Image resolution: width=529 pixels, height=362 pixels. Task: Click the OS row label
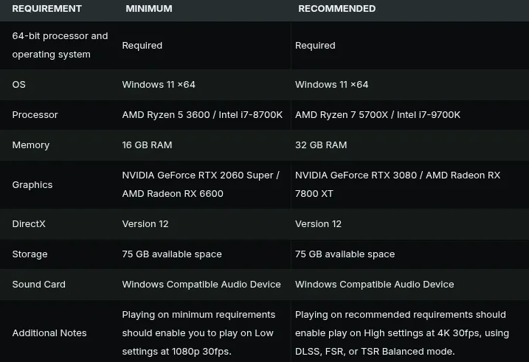(19, 85)
